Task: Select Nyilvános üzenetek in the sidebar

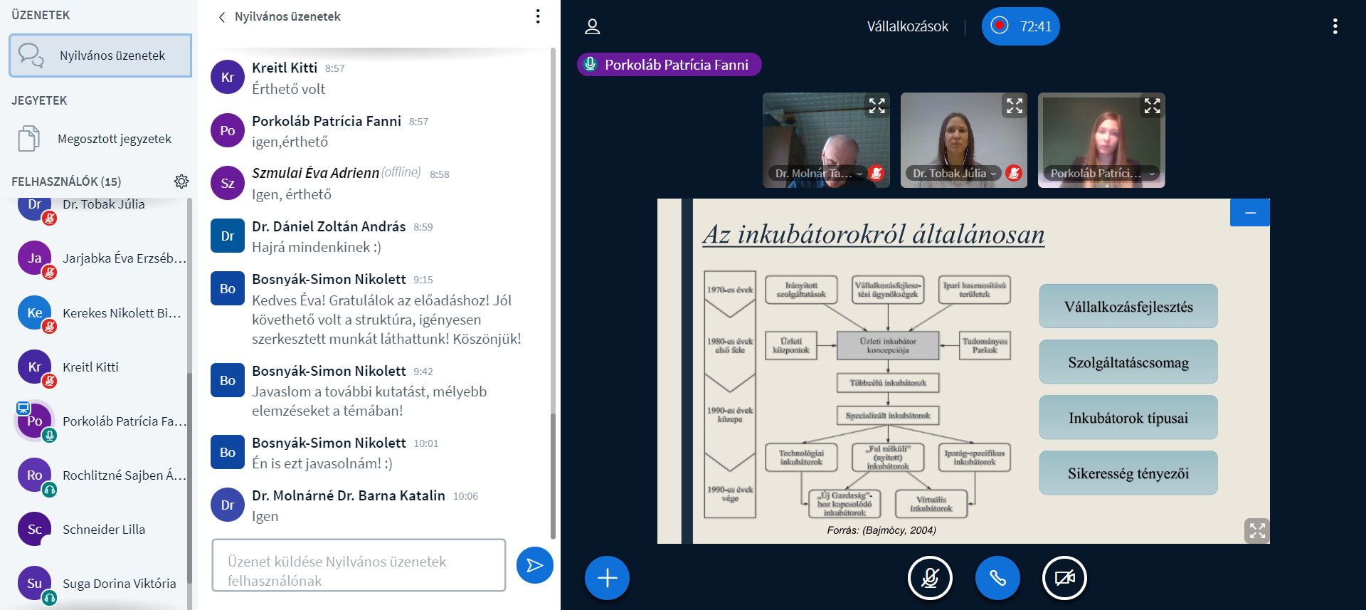Action: pyautogui.click(x=100, y=56)
